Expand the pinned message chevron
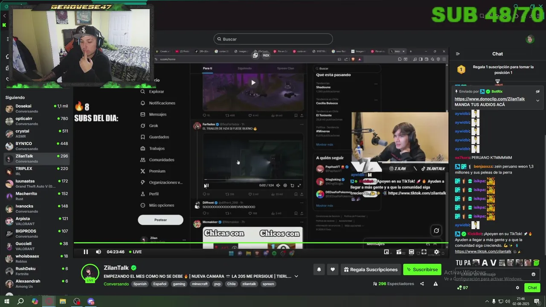This screenshot has width=546, height=307. coord(537,101)
